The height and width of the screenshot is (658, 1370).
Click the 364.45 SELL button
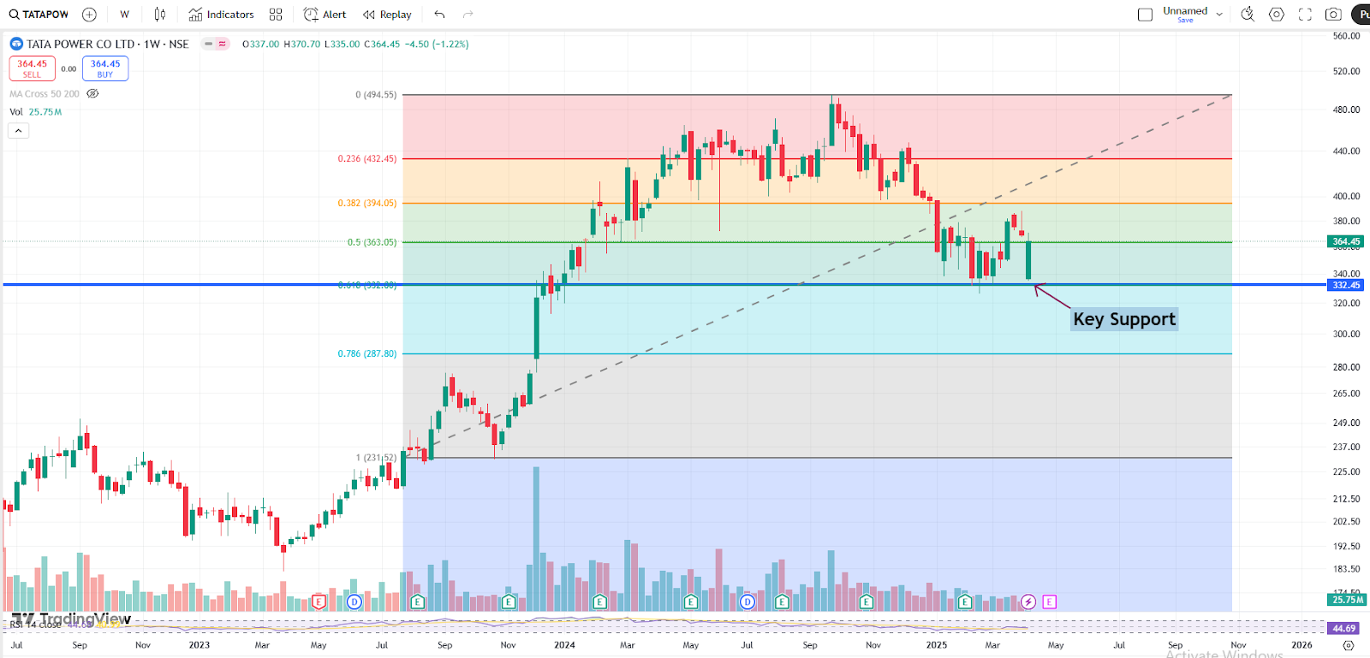(32, 68)
